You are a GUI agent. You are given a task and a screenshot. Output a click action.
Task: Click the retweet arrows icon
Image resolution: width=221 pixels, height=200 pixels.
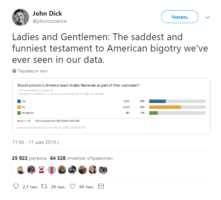(44, 186)
